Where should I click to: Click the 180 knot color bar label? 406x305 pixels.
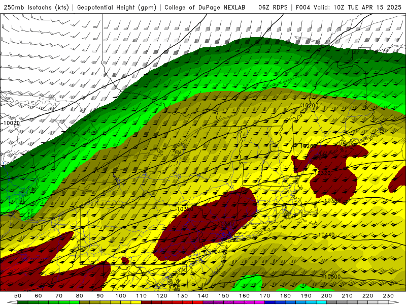point(286,296)
